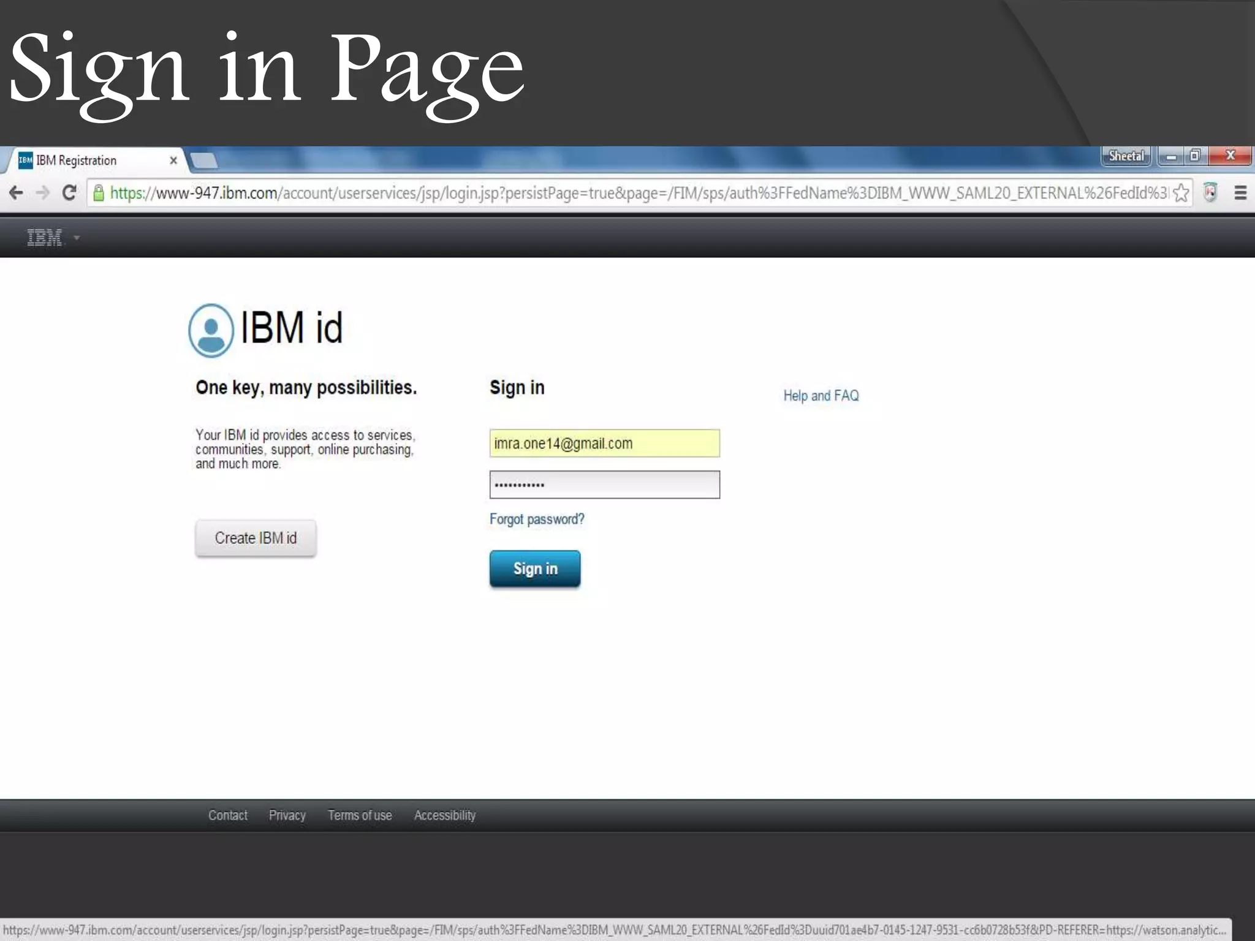Click the browser forward arrow

tap(42, 193)
